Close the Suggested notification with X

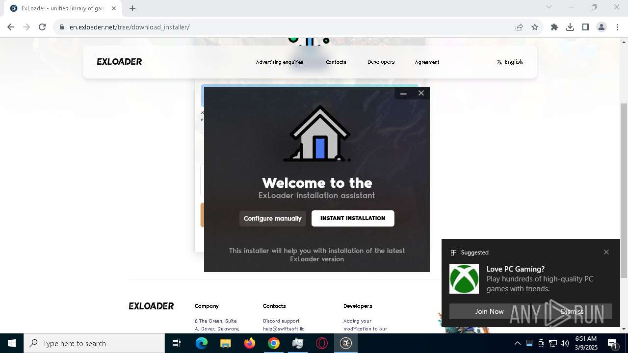pos(606,252)
